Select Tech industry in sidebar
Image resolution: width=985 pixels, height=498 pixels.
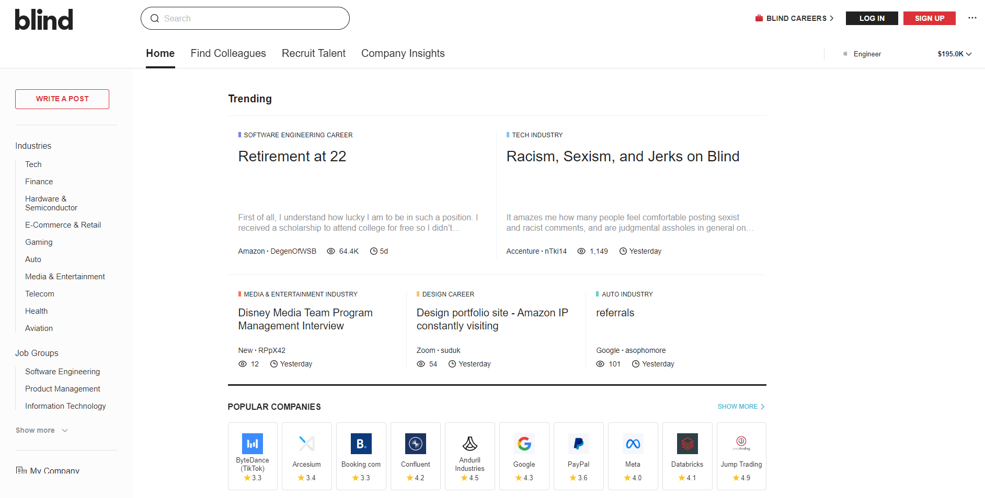click(x=33, y=164)
